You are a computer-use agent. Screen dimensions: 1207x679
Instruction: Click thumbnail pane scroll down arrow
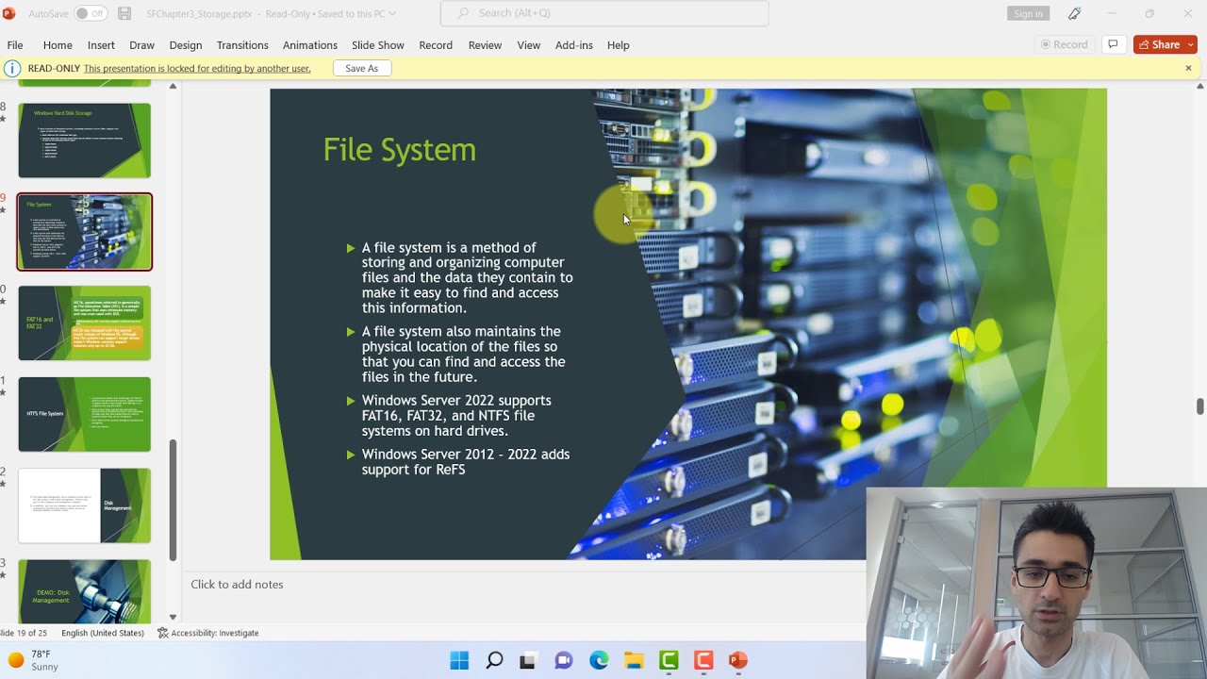point(173,617)
